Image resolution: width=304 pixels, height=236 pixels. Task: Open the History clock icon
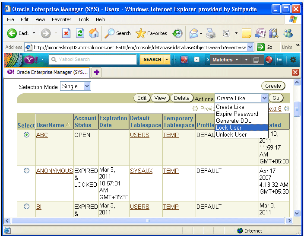(177, 33)
